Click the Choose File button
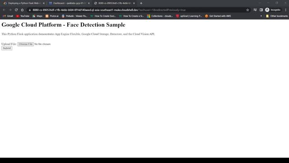Screen dimensions: 289x163 coord(25,44)
